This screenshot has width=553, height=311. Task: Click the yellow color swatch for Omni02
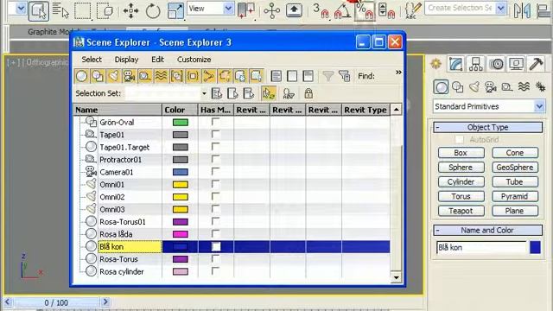(181, 197)
